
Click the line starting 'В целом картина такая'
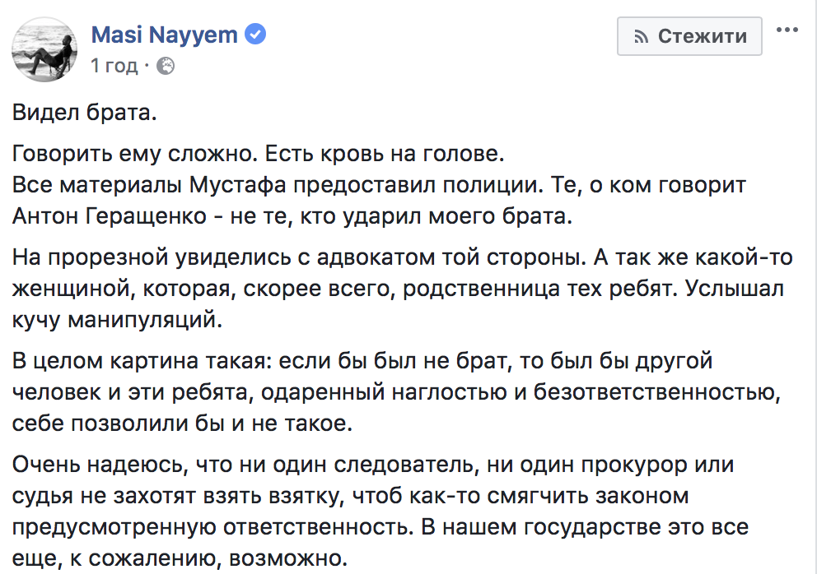coord(362,361)
